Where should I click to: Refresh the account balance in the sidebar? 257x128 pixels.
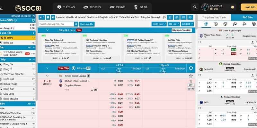33,20
